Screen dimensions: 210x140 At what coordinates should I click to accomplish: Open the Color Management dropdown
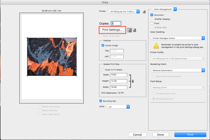tap(165, 9)
